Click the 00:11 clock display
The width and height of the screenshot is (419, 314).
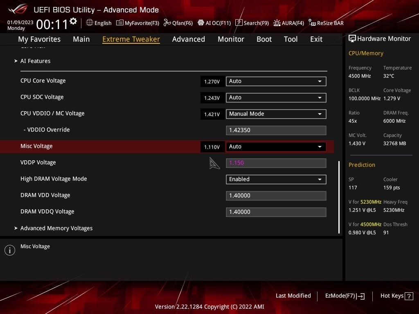pos(52,25)
